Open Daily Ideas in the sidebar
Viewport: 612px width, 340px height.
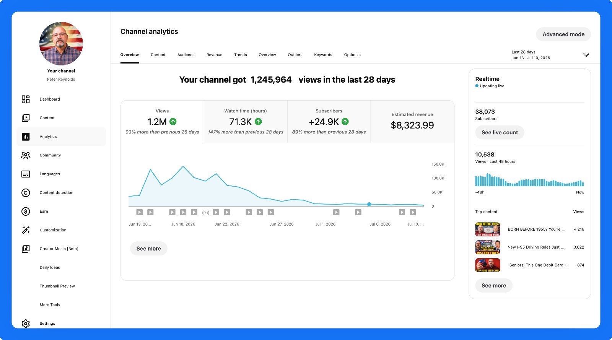50,267
